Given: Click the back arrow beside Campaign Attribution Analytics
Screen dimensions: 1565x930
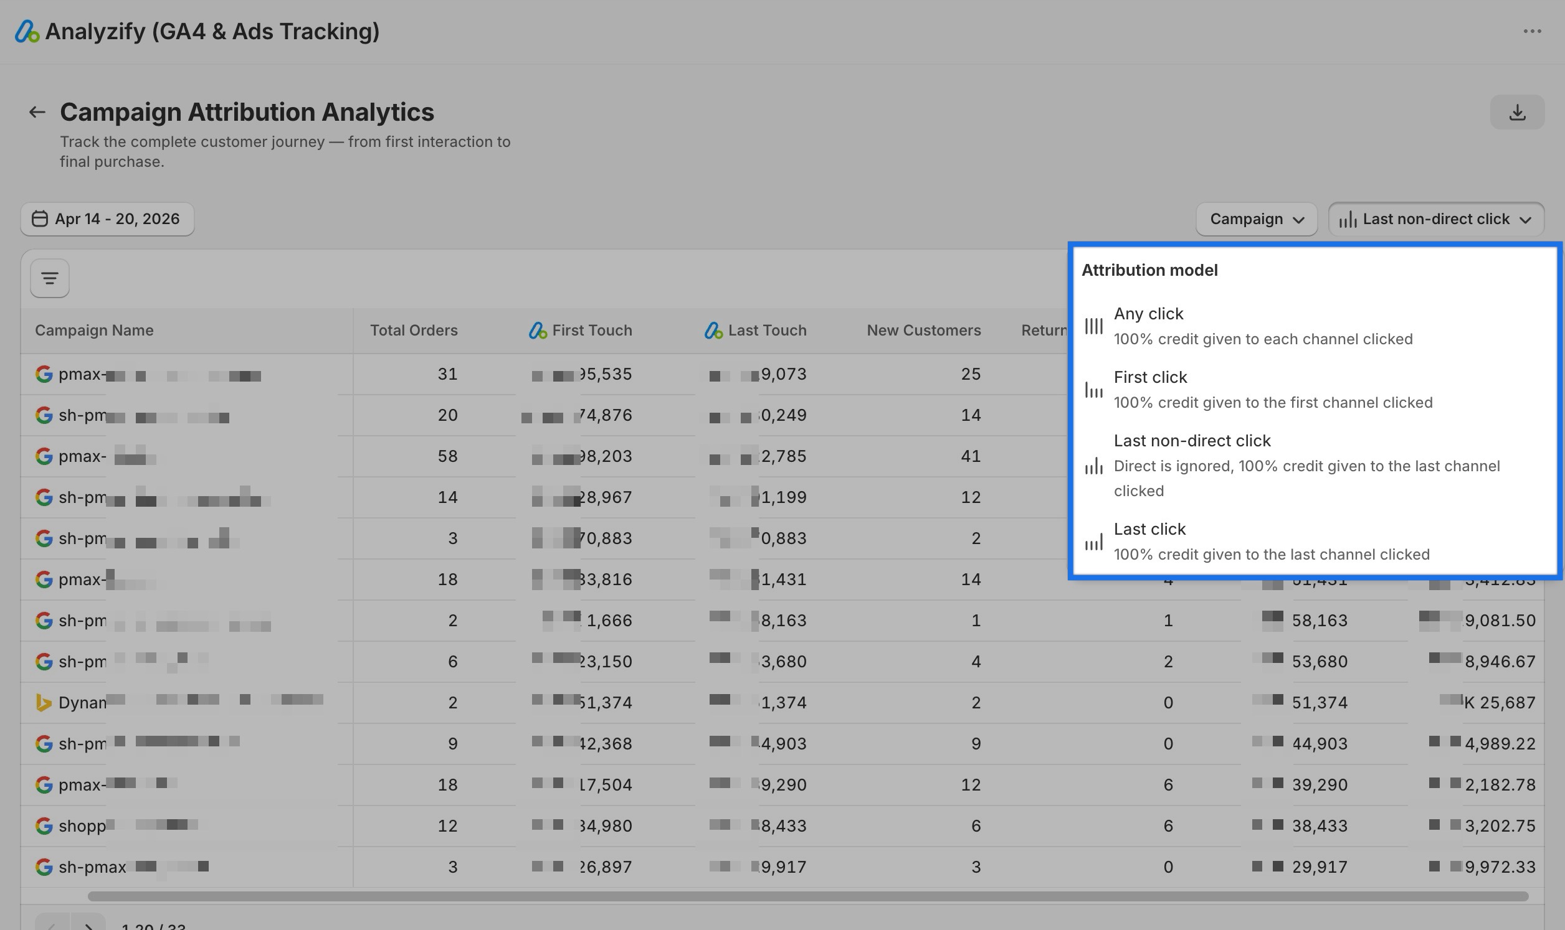Looking at the screenshot, I should [x=37, y=111].
